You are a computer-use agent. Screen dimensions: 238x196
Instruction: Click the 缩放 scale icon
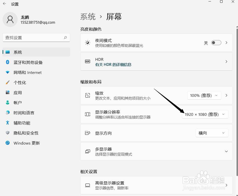[87, 95]
